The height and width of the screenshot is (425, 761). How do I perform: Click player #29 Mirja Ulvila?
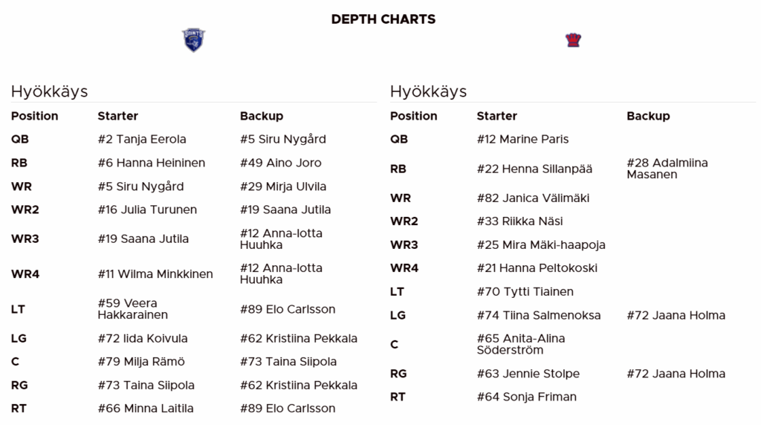pyautogui.click(x=282, y=186)
